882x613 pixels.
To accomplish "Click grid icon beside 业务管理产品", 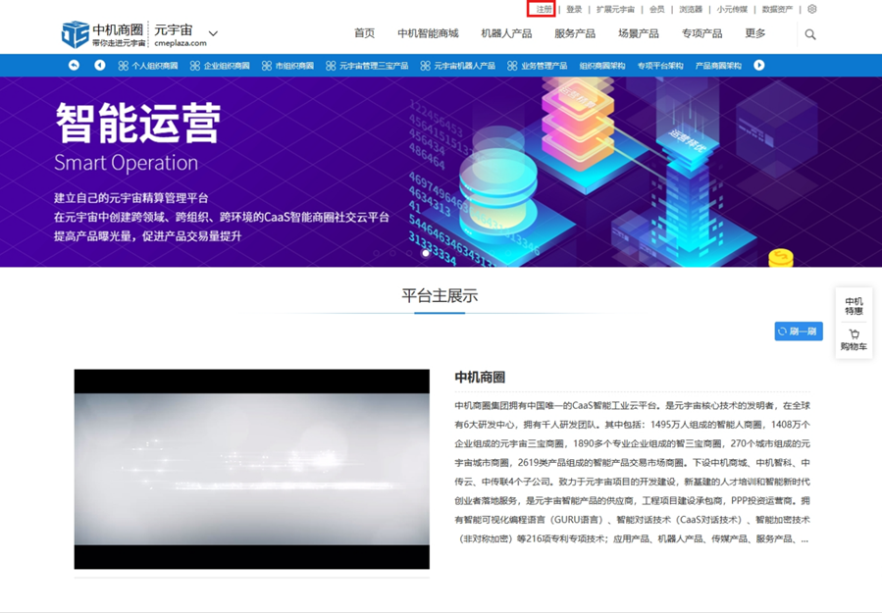I will (x=512, y=66).
